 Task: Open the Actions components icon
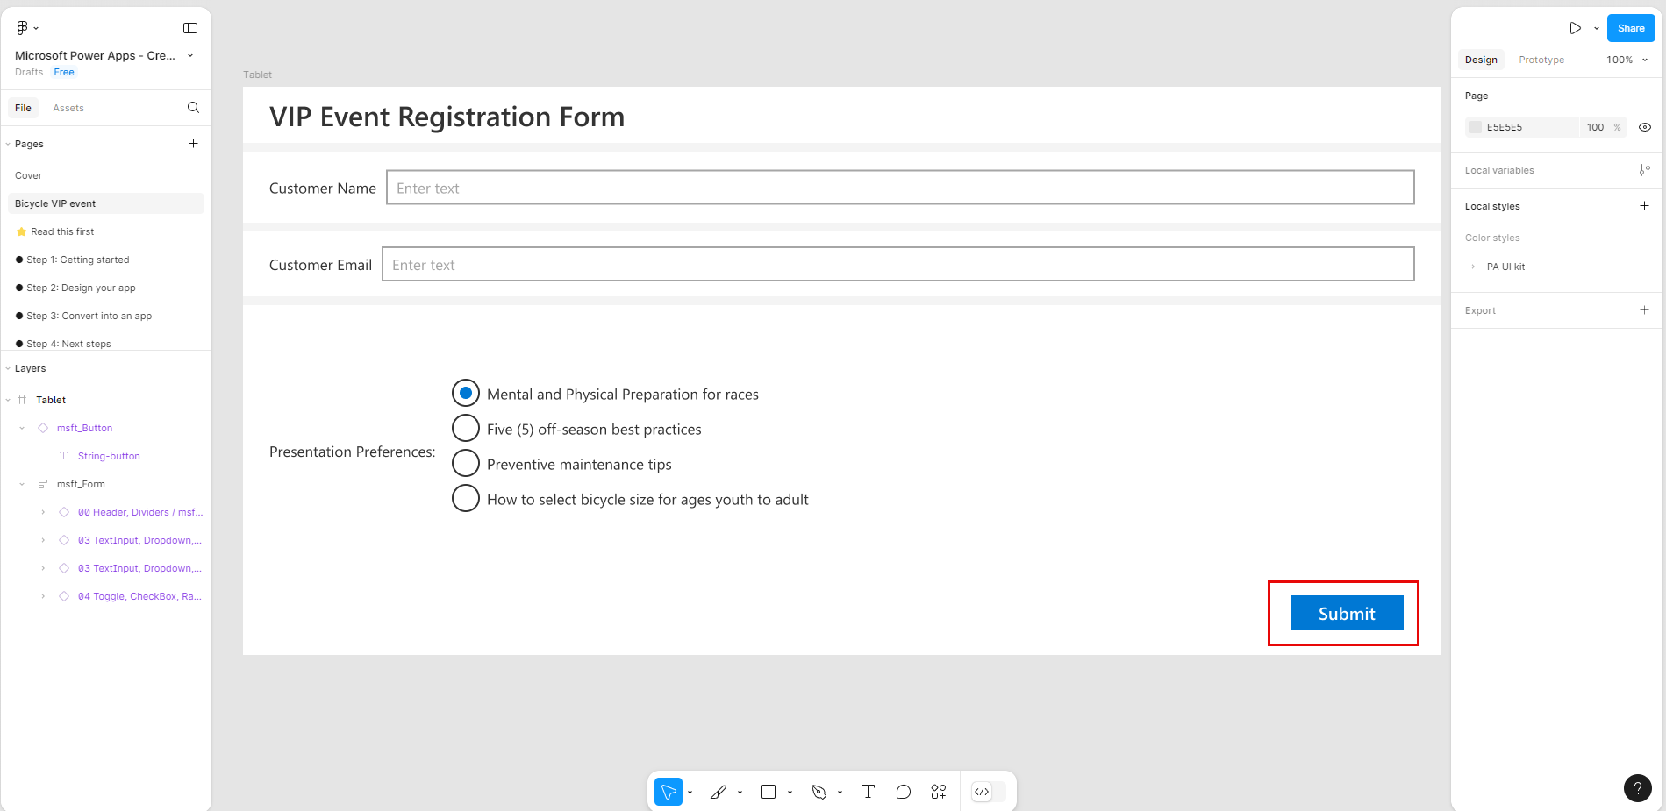click(x=939, y=792)
